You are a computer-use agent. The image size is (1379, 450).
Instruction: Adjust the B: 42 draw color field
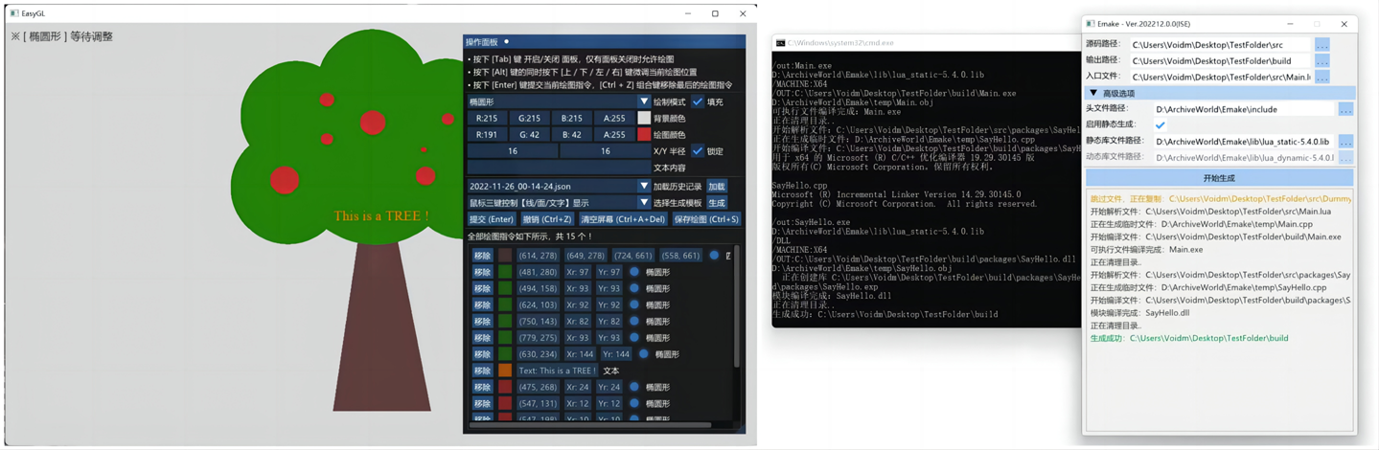(572, 135)
